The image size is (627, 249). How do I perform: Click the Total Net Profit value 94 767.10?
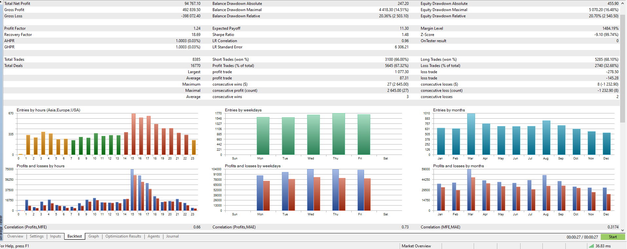click(x=192, y=4)
